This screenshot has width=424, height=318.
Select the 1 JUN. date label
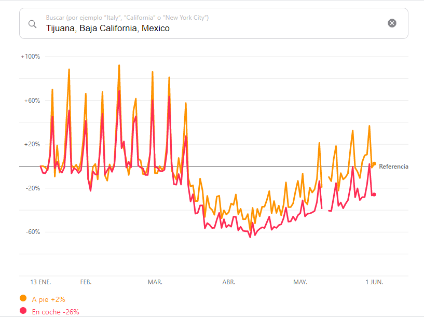coord(374,282)
